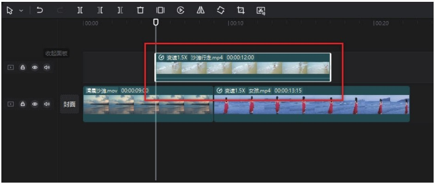
Task: Click the Freeze frame icon
Action: click(x=160, y=11)
